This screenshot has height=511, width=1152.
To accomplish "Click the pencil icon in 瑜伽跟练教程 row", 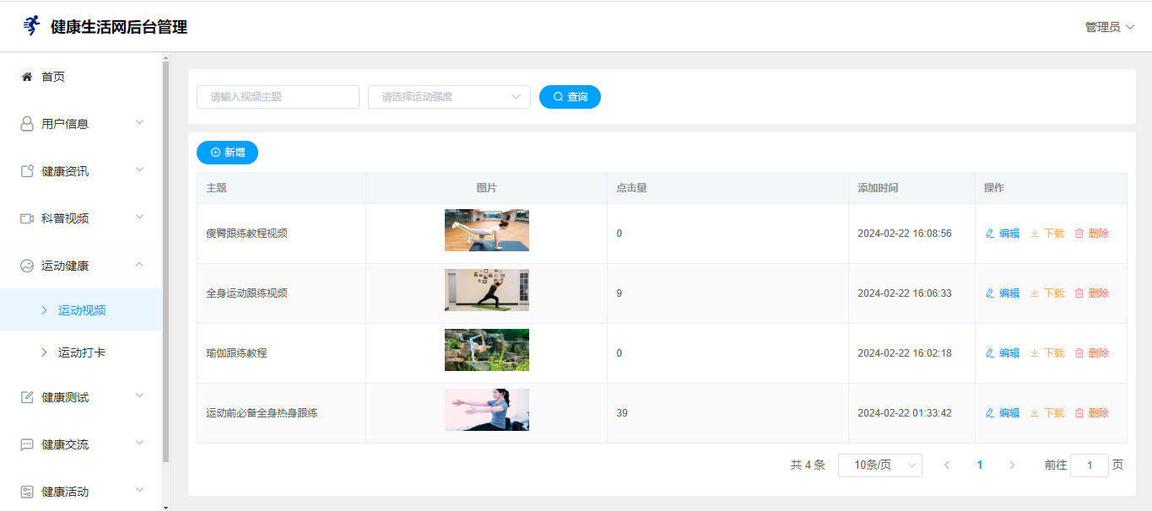I will 991,353.
